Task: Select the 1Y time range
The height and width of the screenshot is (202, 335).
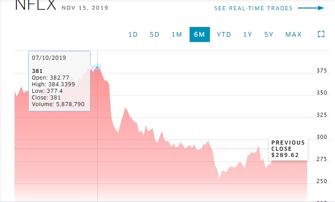Action: 247,34
